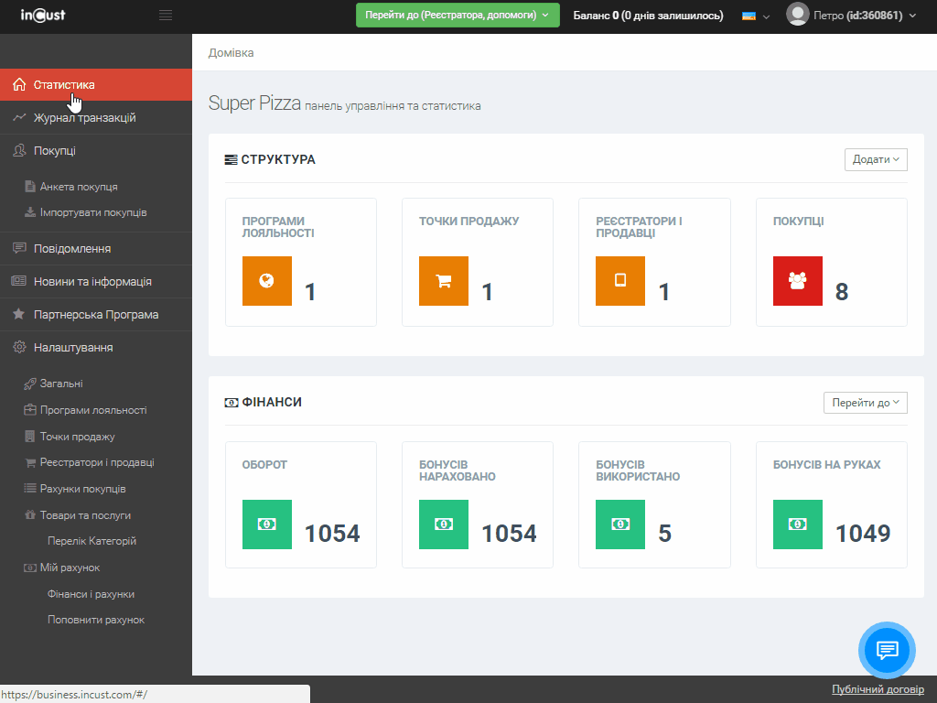Viewport: 937px width, 703px height.
Task: Click the hamburger menu icon to collapse sidebar
Action: (x=166, y=16)
